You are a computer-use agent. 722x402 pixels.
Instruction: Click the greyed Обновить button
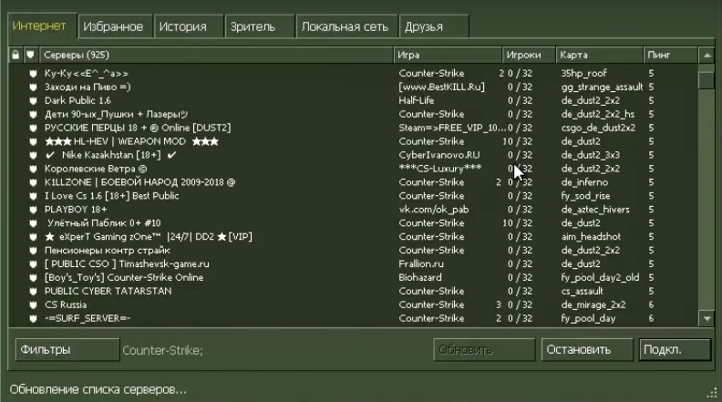pyautogui.click(x=484, y=350)
